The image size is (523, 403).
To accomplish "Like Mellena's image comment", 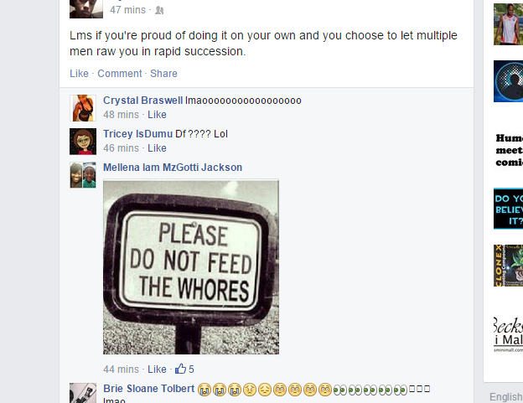I will pos(157,369).
